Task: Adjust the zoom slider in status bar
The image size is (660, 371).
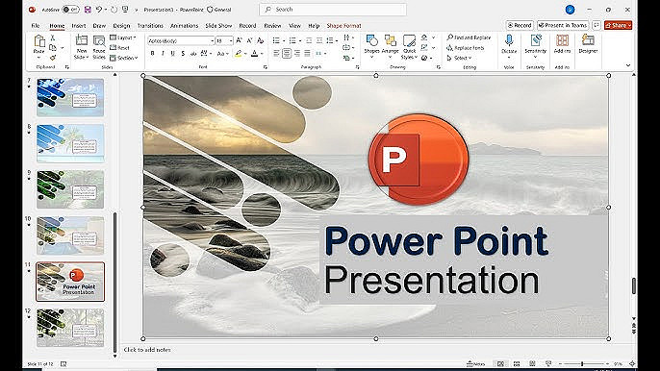Action: pos(583,363)
